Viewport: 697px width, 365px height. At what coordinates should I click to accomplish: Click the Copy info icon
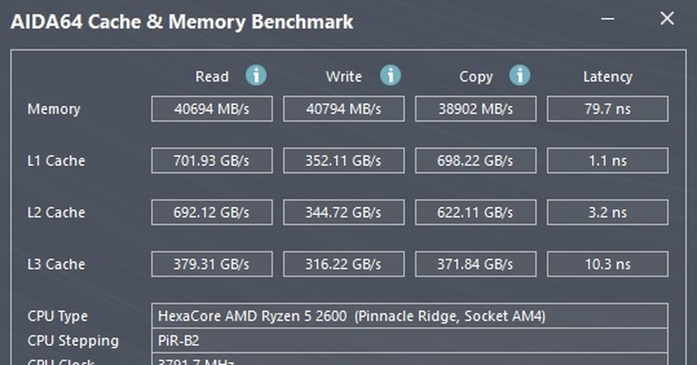coord(520,76)
